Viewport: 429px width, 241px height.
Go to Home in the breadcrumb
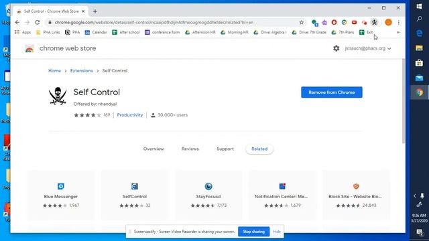[x=54, y=71]
